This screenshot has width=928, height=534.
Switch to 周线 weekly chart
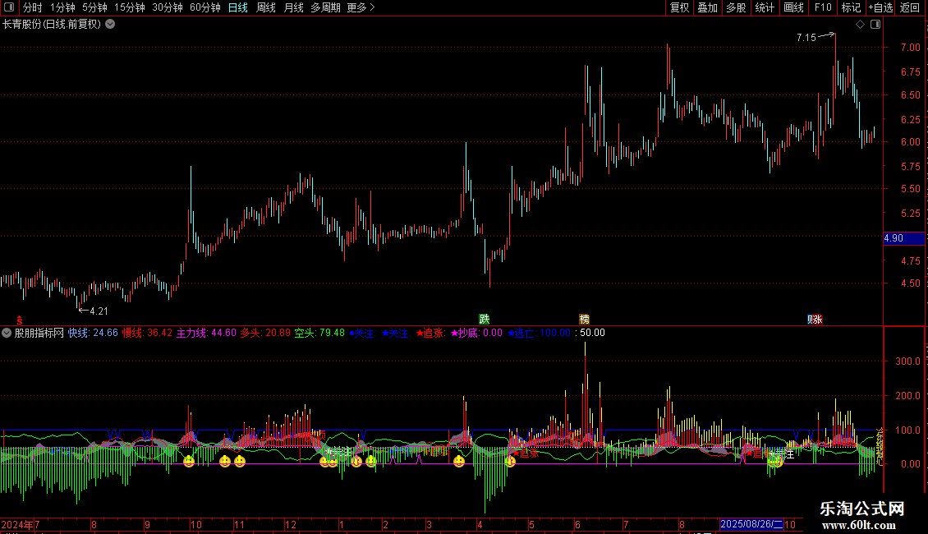pyautogui.click(x=266, y=7)
